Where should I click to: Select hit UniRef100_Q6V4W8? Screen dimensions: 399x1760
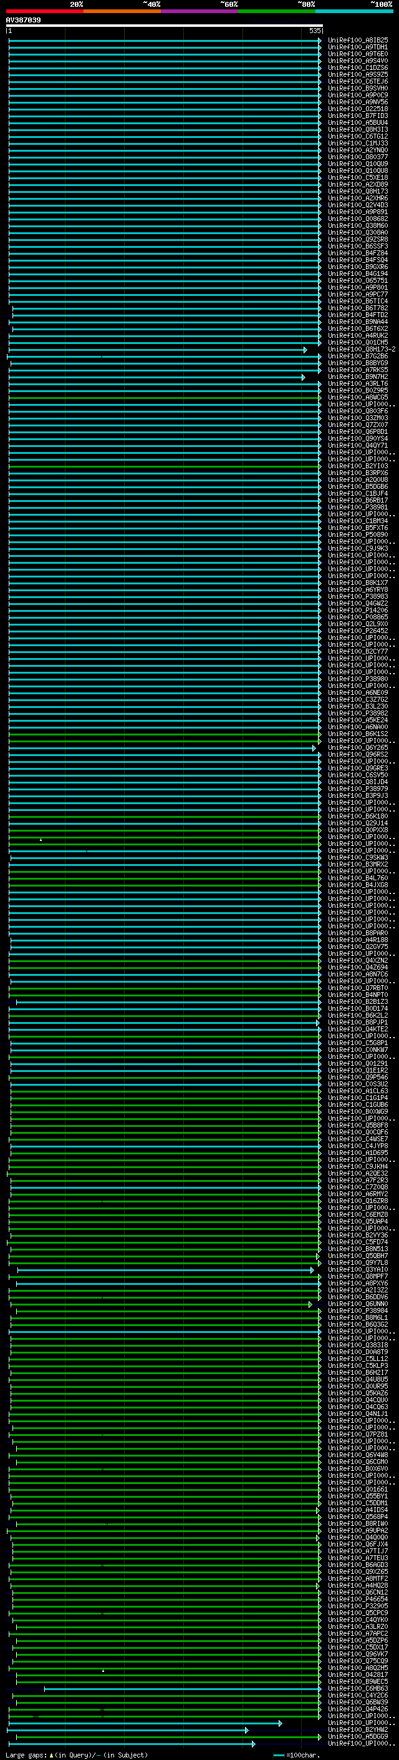point(357,1455)
